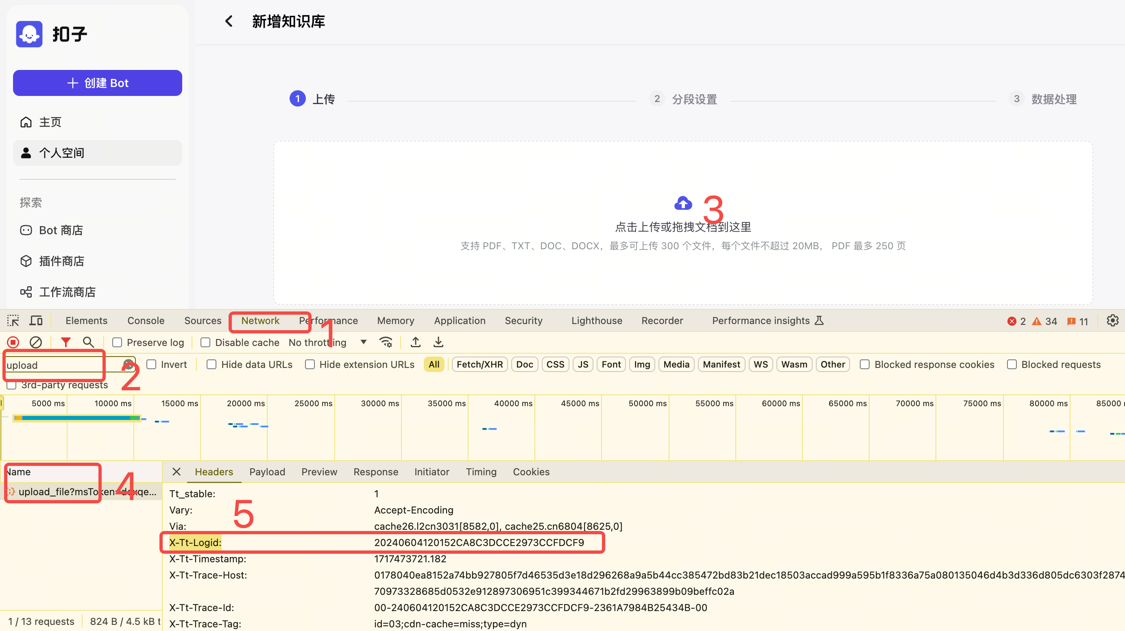This screenshot has width=1125, height=631.
Task: Go back using left chevron arrow
Action: pos(229,22)
